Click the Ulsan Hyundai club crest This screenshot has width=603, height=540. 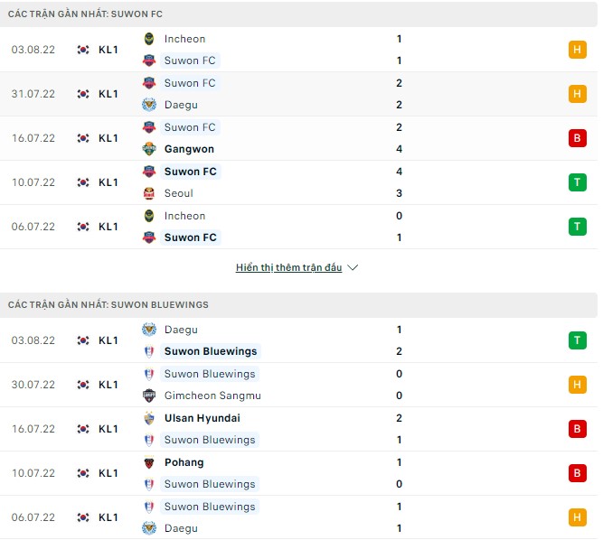pyautogui.click(x=149, y=418)
